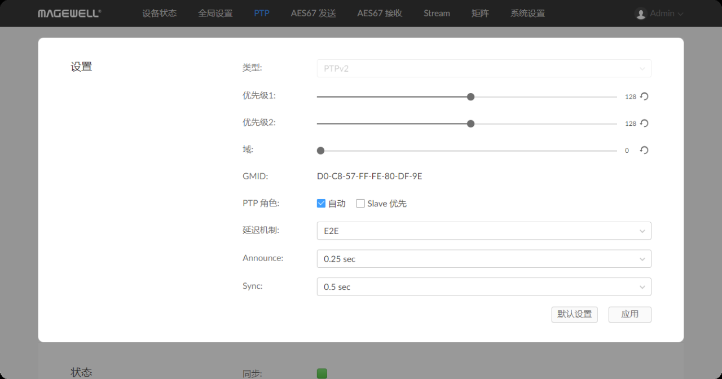Go to the AES67 发送 tab

click(313, 14)
